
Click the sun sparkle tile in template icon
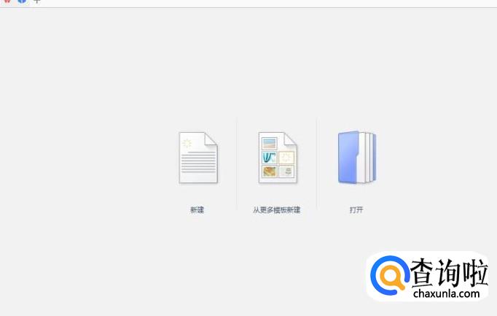(287, 157)
